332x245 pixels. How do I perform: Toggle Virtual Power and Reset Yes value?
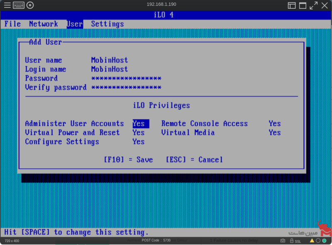pyautogui.click(x=139, y=132)
